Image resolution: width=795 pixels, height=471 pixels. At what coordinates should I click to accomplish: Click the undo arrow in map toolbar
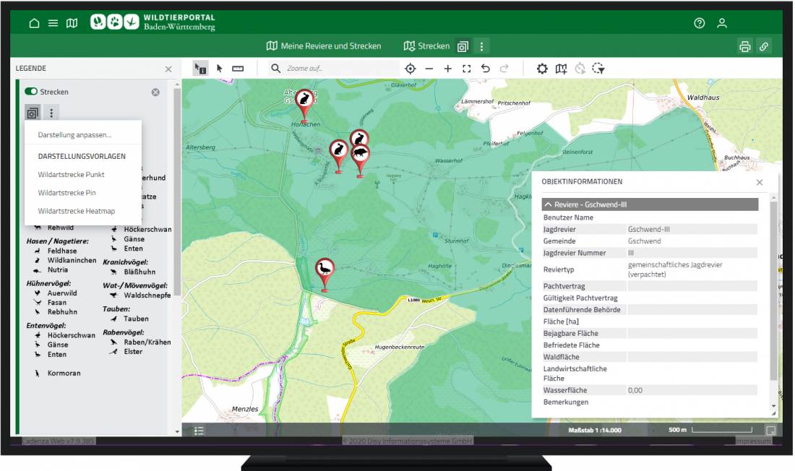click(484, 68)
